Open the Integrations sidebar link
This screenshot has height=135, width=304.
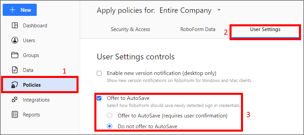point(36,100)
